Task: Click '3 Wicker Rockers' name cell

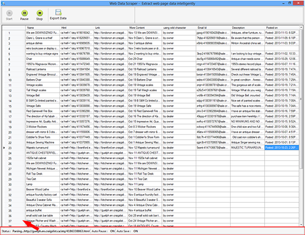Action: coord(42,127)
